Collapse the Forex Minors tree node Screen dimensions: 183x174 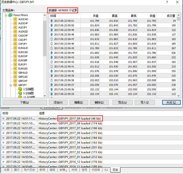[6, 15]
